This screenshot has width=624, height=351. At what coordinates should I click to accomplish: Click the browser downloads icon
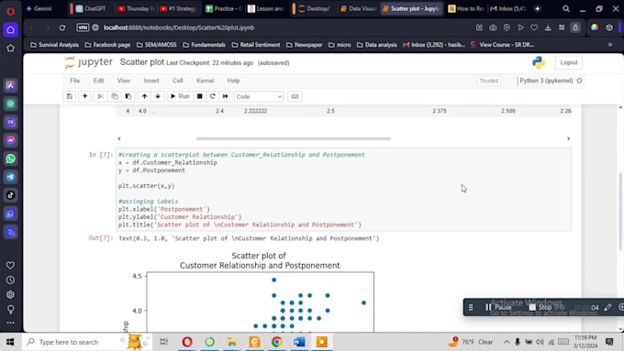(x=548, y=27)
